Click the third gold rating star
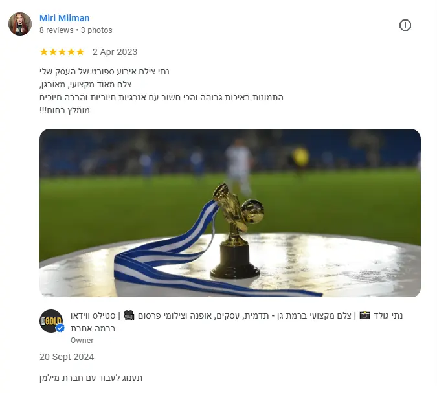The width and height of the screenshot is (437, 393). tap(62, 52)
